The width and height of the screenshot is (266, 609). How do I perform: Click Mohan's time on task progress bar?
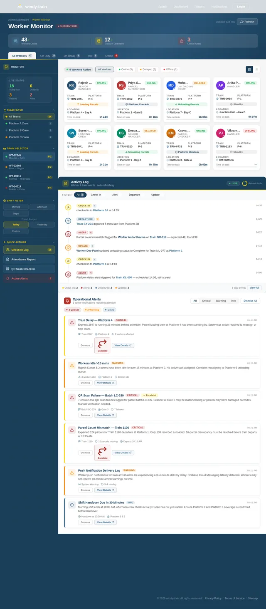[x=187, y=119]
